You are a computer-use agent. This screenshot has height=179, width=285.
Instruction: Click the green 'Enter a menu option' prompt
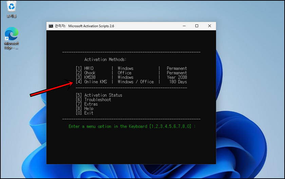point(132,126)
